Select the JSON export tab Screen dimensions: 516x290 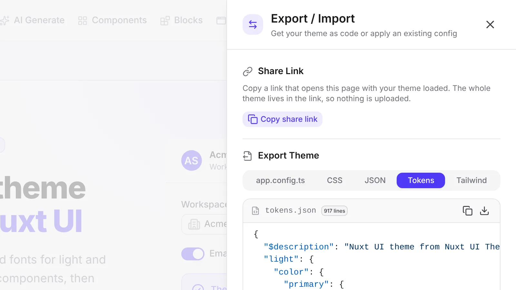(x=375, y=180)
